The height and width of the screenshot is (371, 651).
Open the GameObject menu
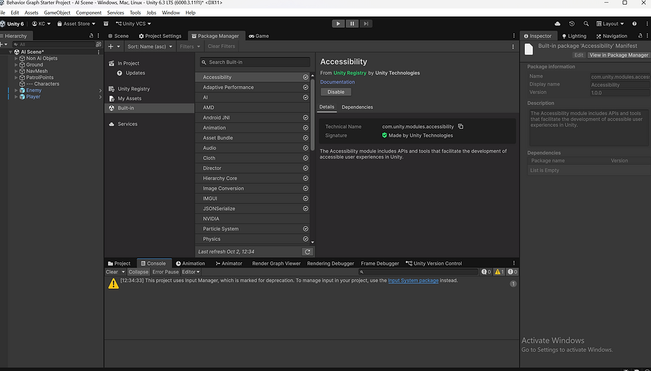(x=57, y=13)
